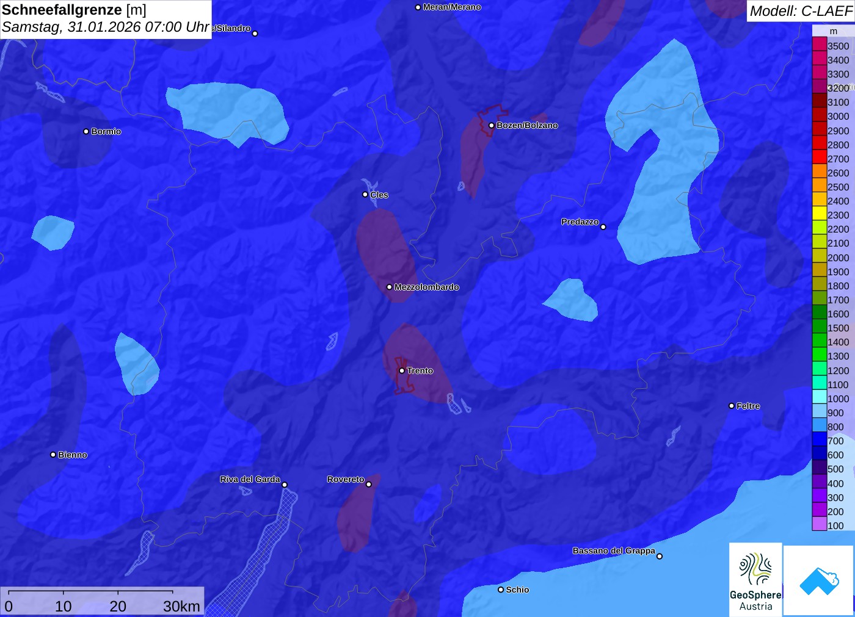The height and width of the screenshot is (617, 855).
Task: Select the Bormio map marker dot
Action: click(x=86, y=131)
